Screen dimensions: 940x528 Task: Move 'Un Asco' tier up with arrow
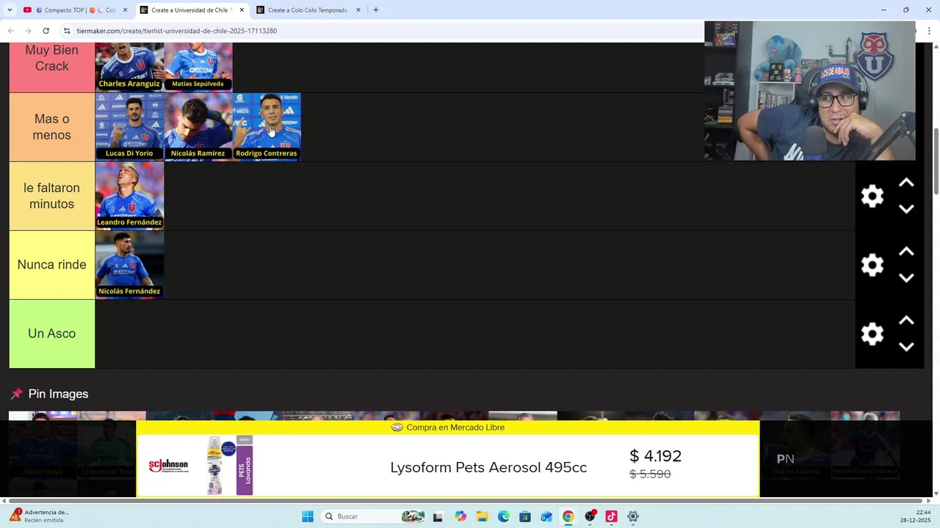[906, 320]
